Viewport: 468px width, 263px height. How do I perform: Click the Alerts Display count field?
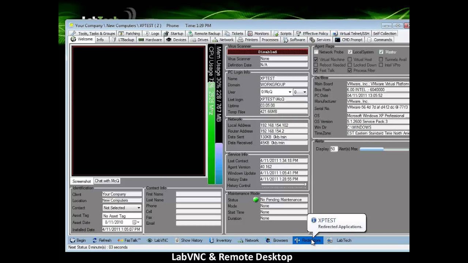click(333, 149)
